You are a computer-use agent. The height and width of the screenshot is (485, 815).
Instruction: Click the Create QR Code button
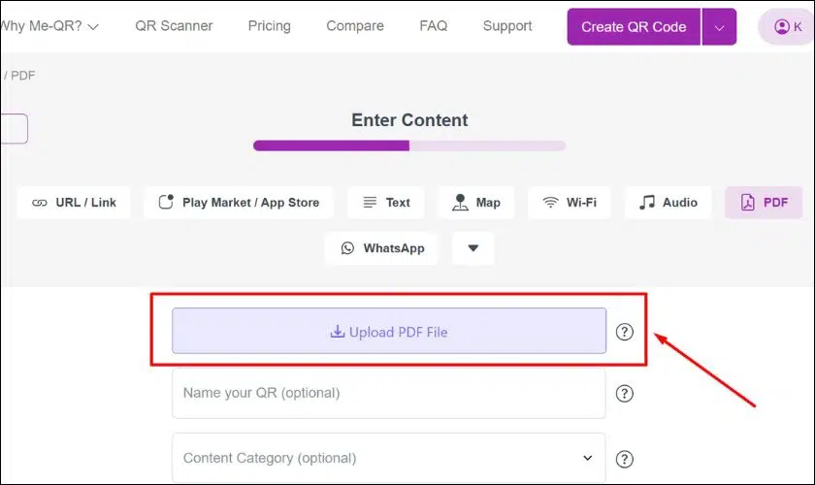point(634,27)
